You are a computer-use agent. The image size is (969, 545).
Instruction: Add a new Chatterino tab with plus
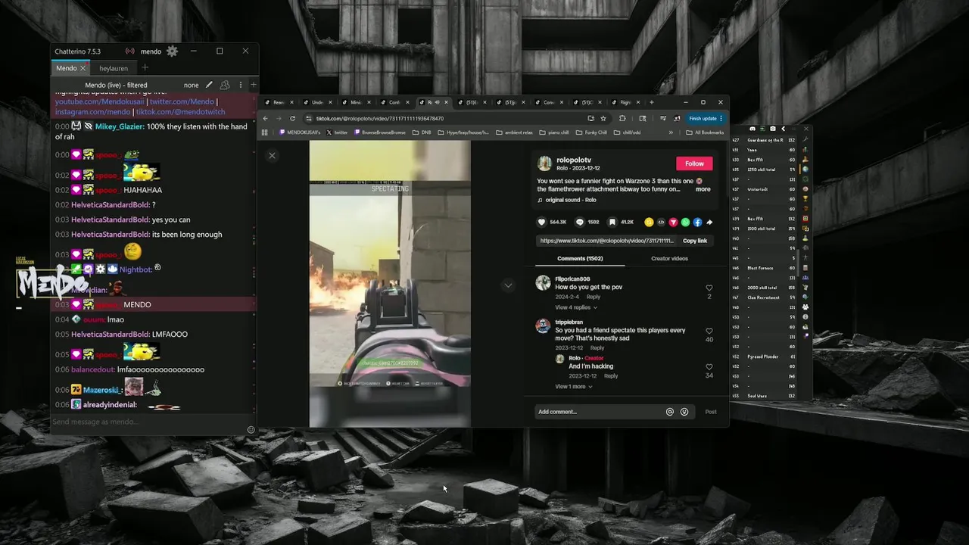click(145, 68)
